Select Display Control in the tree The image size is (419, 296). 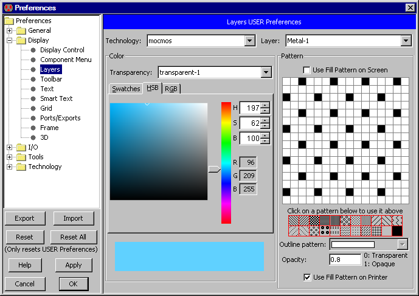(62, 50)
